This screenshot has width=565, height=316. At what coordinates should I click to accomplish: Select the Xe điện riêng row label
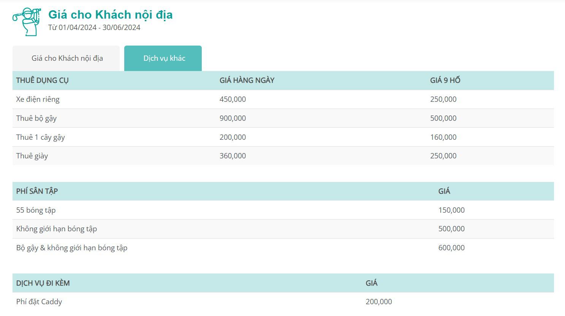tap(38, 99)
